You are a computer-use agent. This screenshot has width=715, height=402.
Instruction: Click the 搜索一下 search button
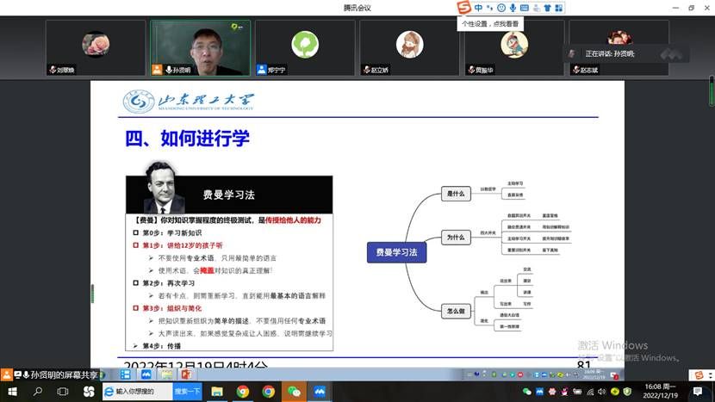(x=187, y=392)
